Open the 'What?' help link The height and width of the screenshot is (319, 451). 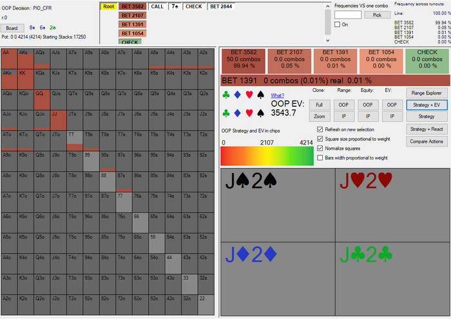(x=277, y=96)
